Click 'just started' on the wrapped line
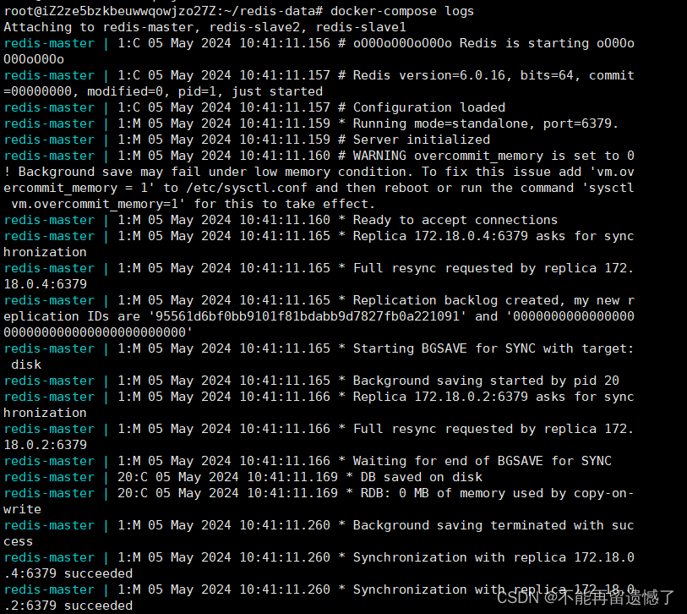The width and height of the screenshot is (687, 614). coord(277,91)
